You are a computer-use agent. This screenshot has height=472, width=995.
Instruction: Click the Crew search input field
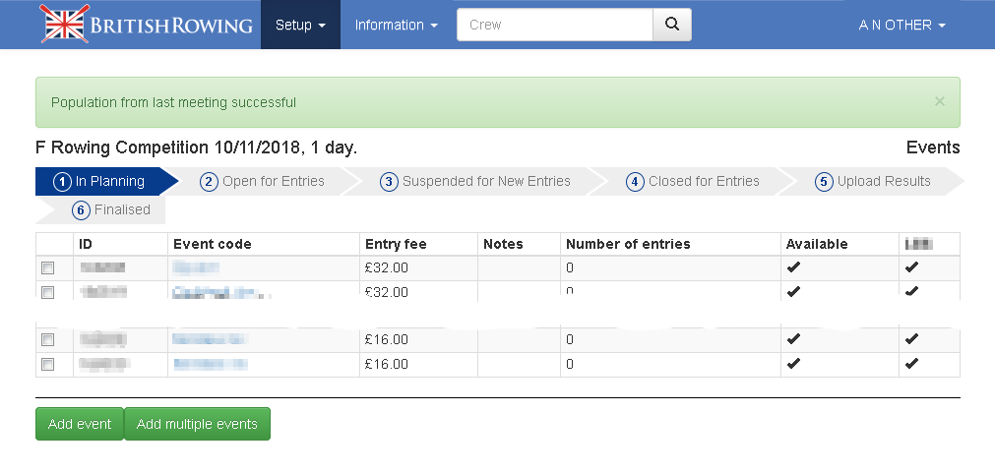tap(555, 25)
